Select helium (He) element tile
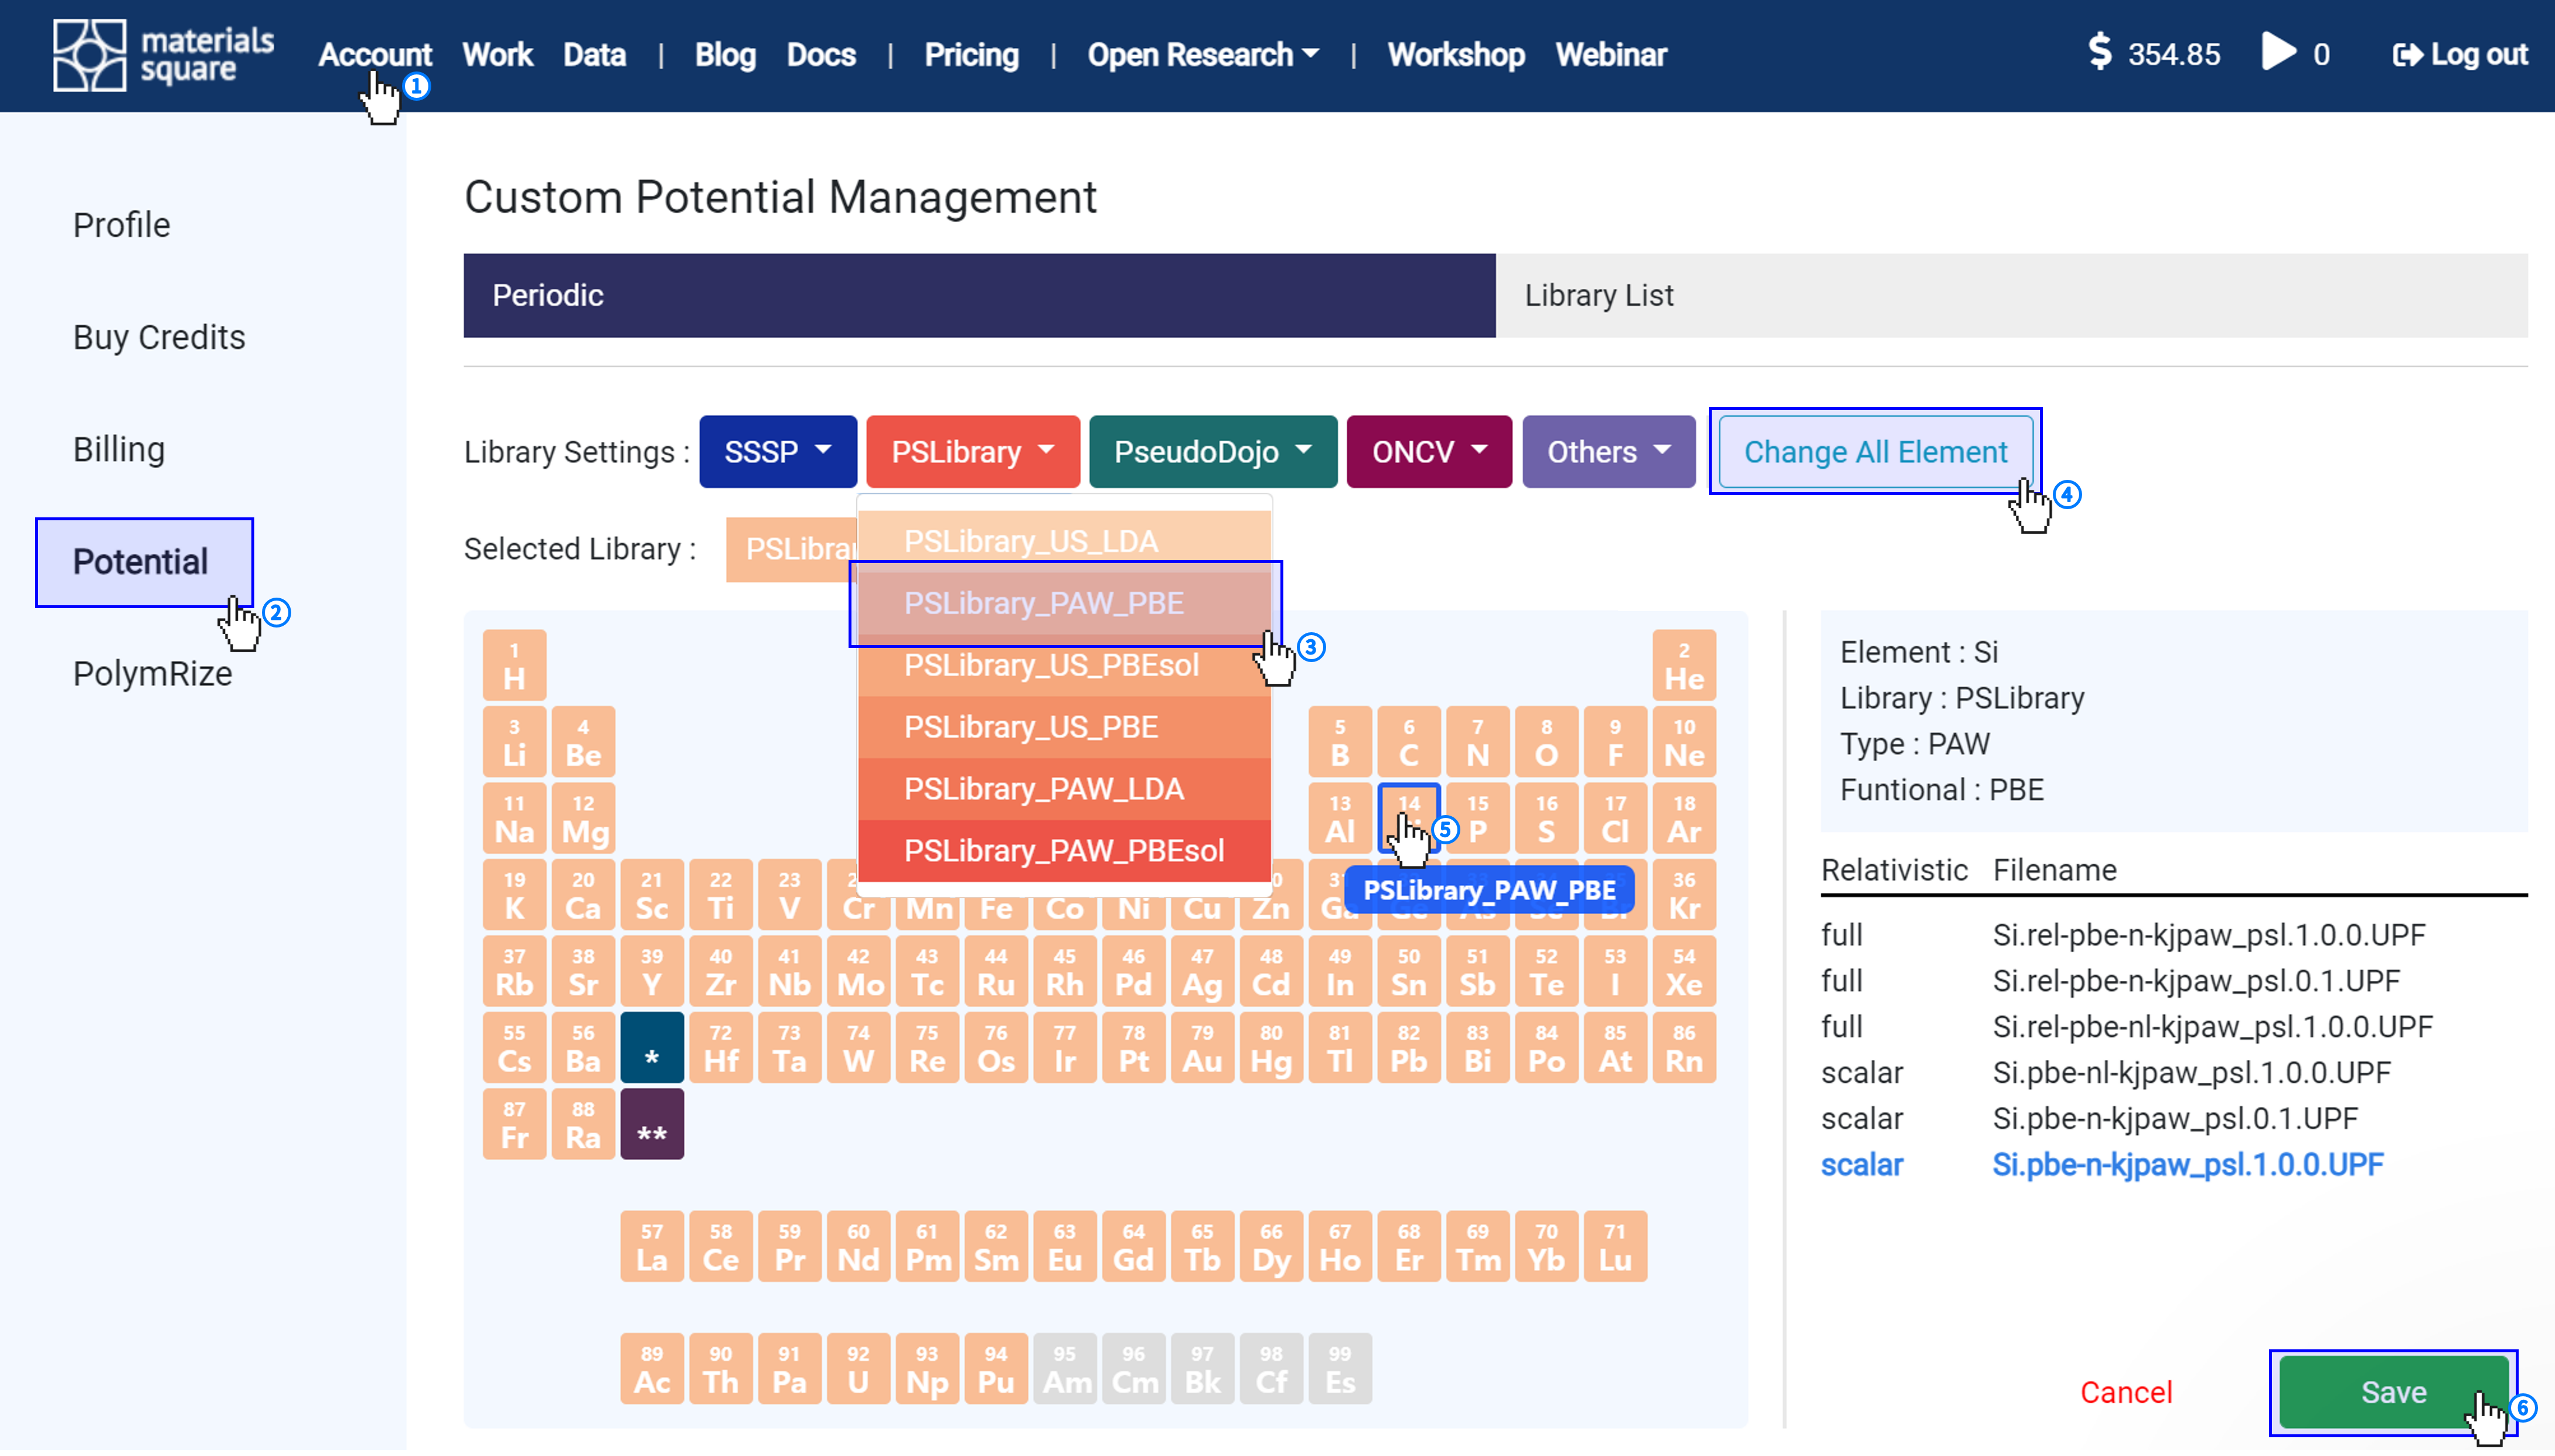This screenshot has width=2555, height=1456. click(1684, 665)
